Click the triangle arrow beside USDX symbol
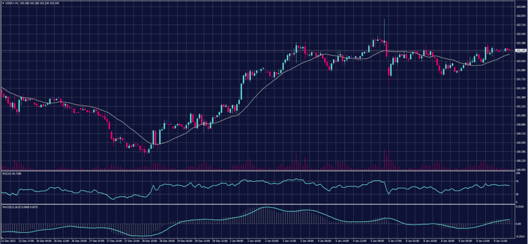The image size is (528, 244). coord(3,3)
